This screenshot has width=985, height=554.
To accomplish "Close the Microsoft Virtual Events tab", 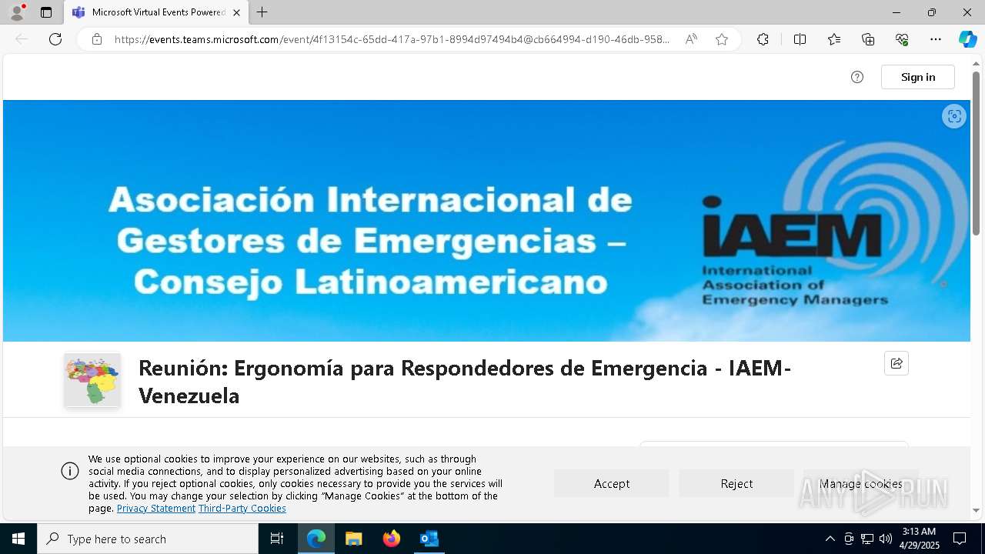I will click(x=236, y=12).
